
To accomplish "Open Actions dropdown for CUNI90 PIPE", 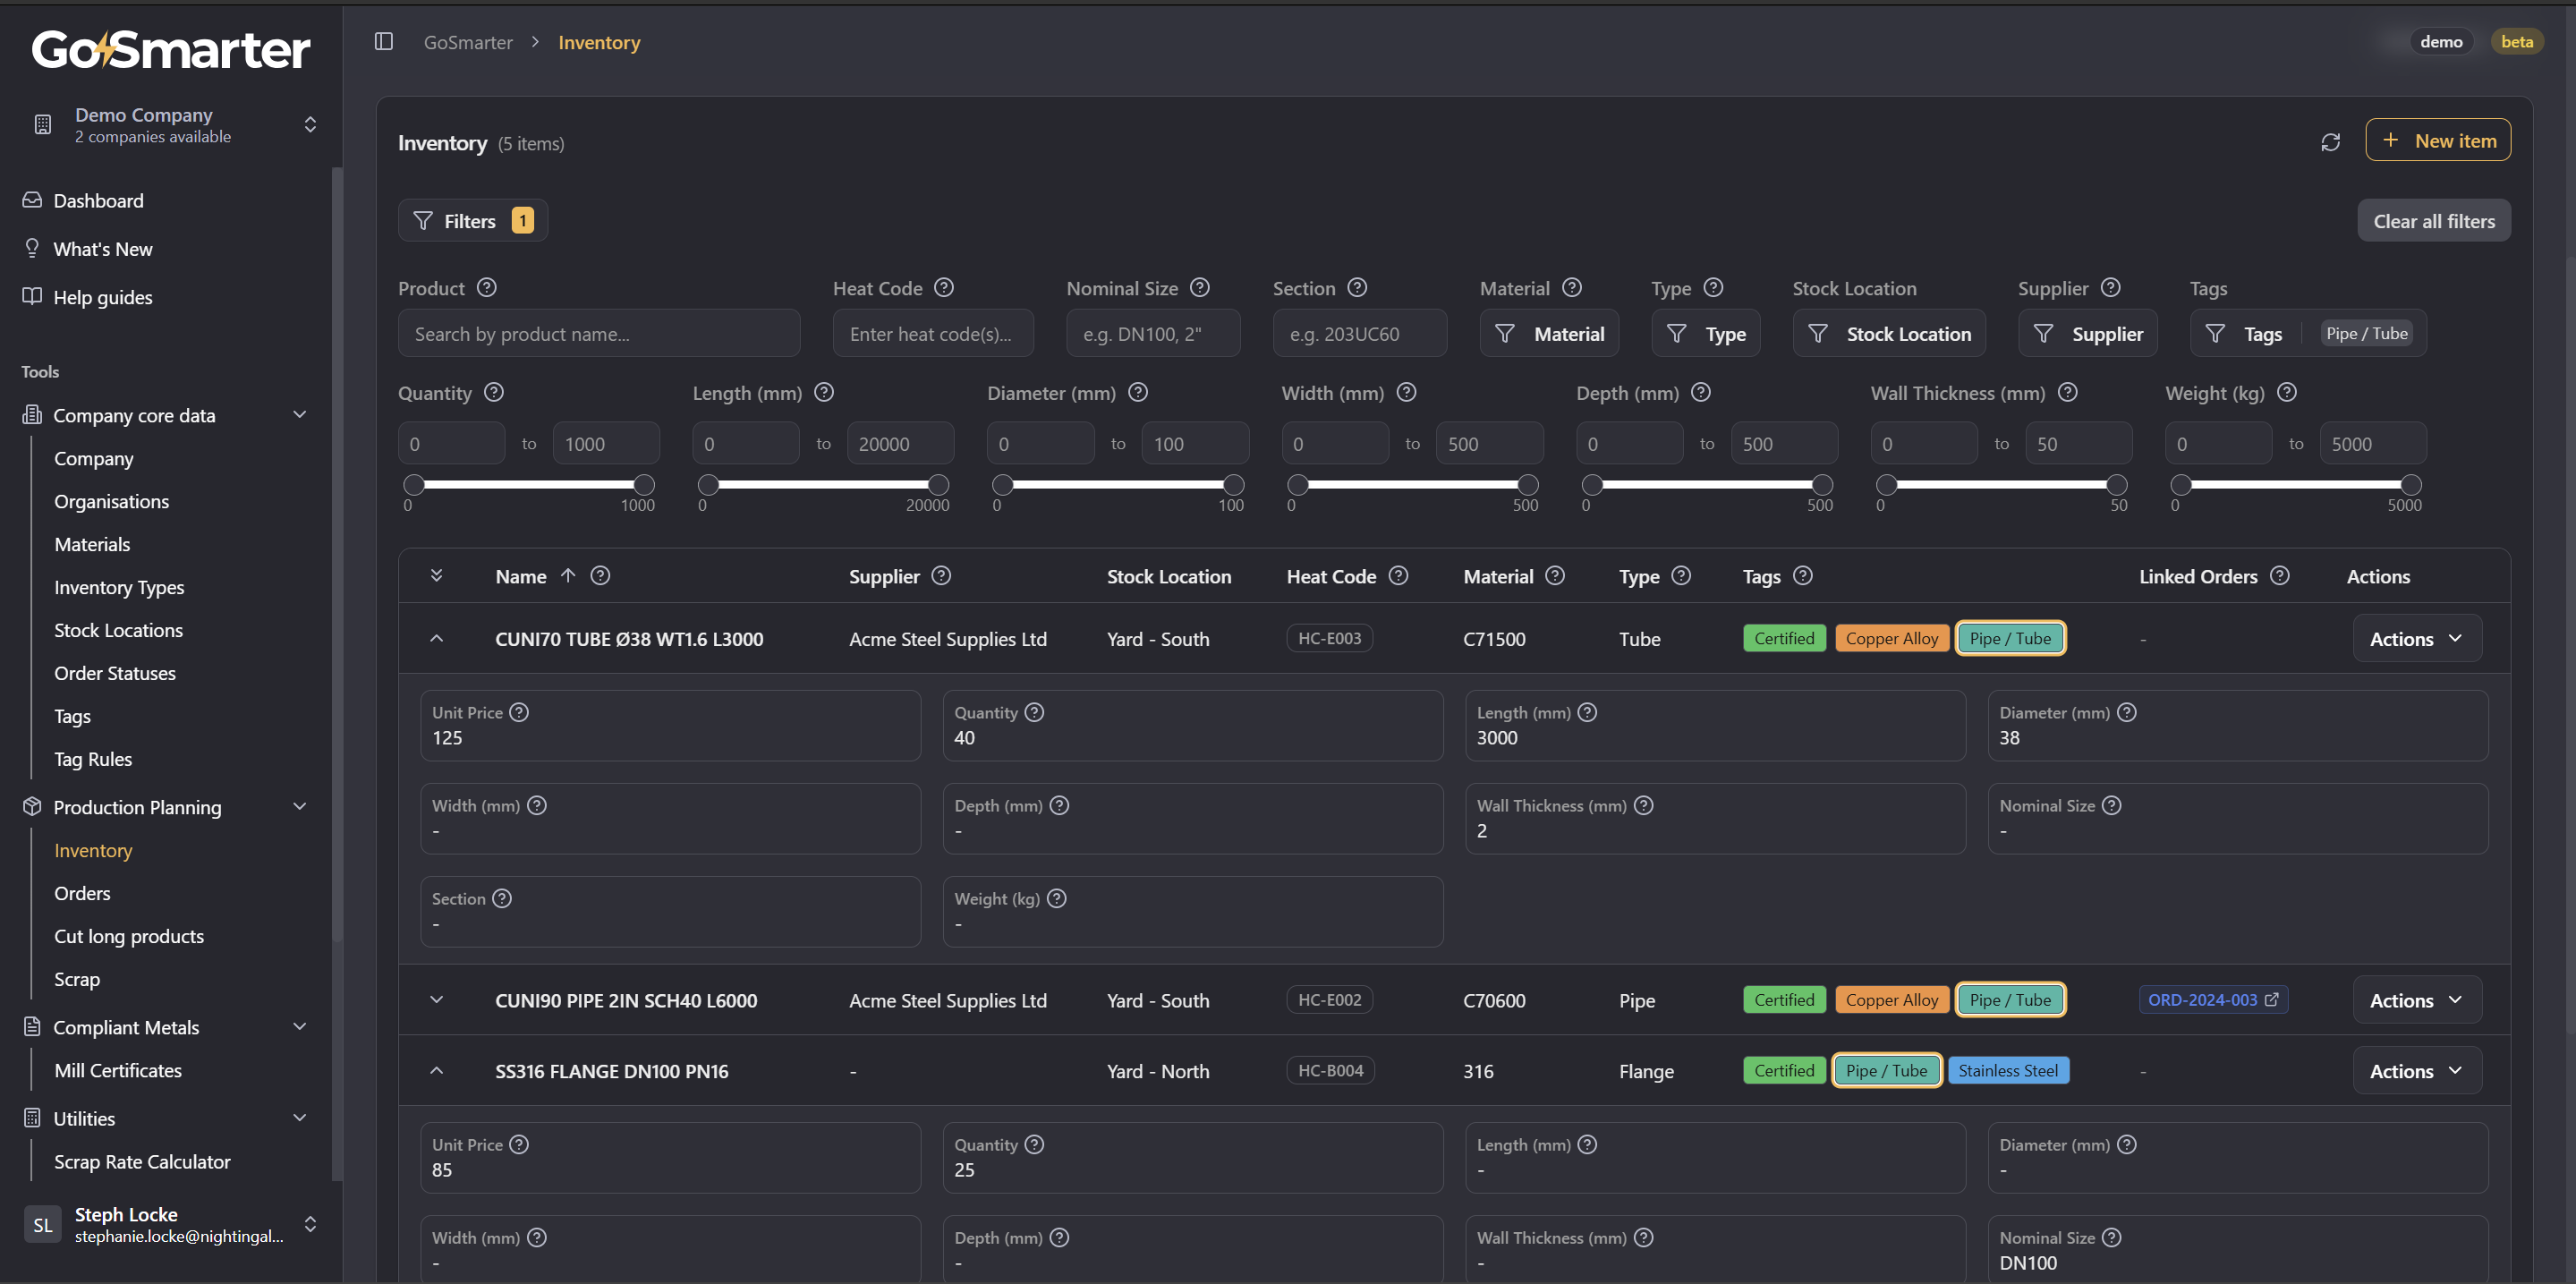I will tap(2417, 1000).
